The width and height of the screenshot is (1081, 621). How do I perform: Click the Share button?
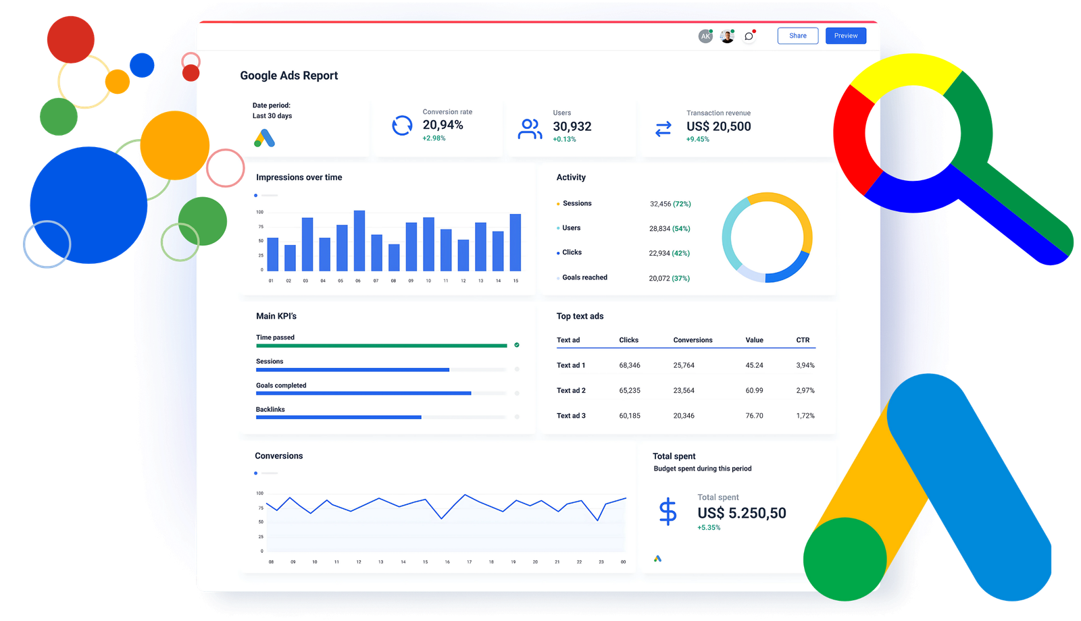point(798,36)
